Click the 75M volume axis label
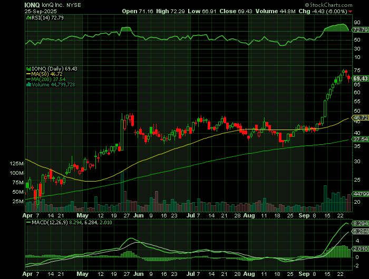This screenshot has height=279, width=369. (18, 183)
